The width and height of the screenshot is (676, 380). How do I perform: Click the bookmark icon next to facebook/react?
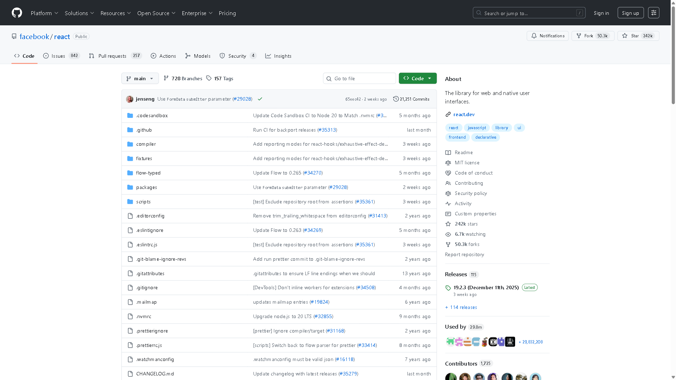tap(14, 36)
